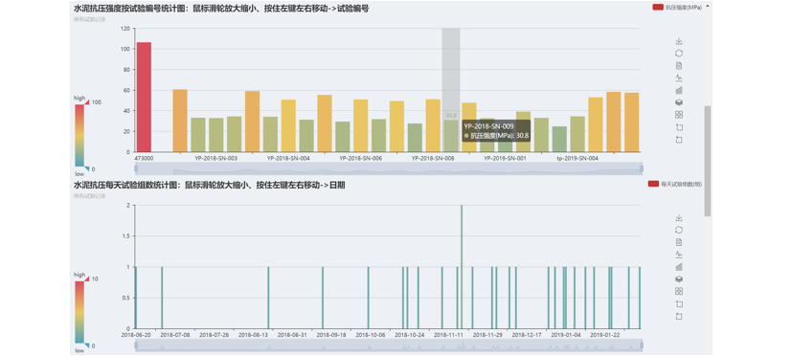The width and height of the screenshot is (792, 356).
Task: Click the 所有试验记录 subtitle under the strength chart title
Action: click(90, 19)
